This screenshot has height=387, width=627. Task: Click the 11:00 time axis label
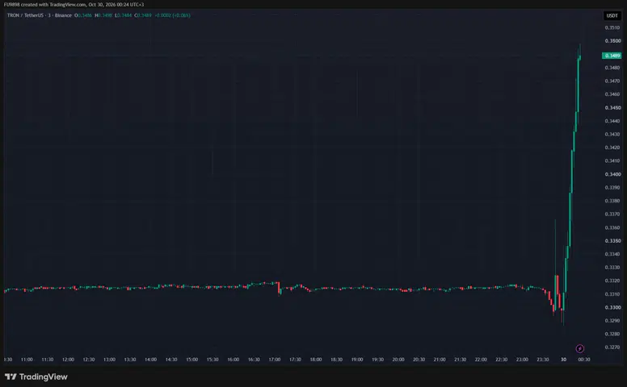tap(27, 360)
